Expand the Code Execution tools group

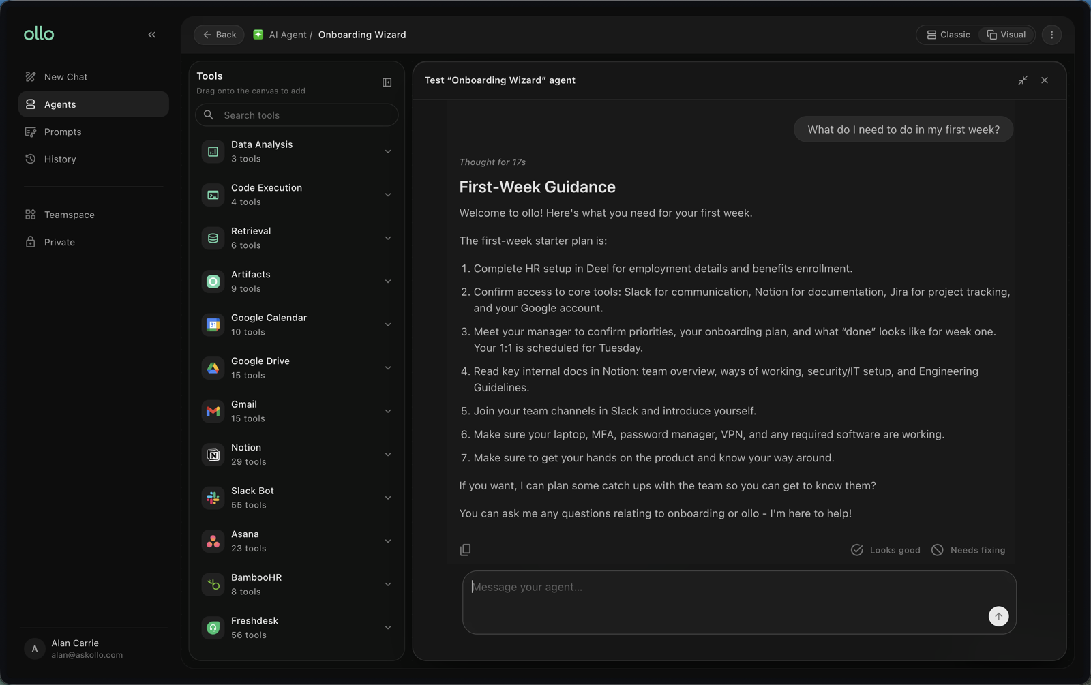388,195
